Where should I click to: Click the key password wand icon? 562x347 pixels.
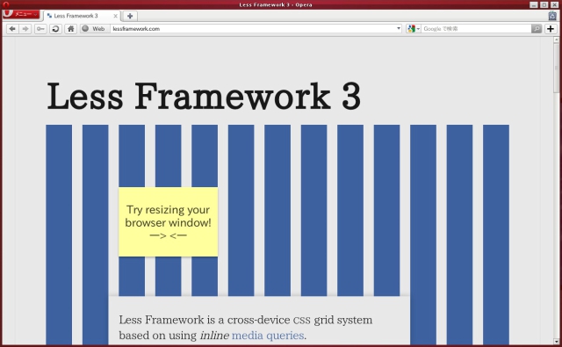[40, 29]
